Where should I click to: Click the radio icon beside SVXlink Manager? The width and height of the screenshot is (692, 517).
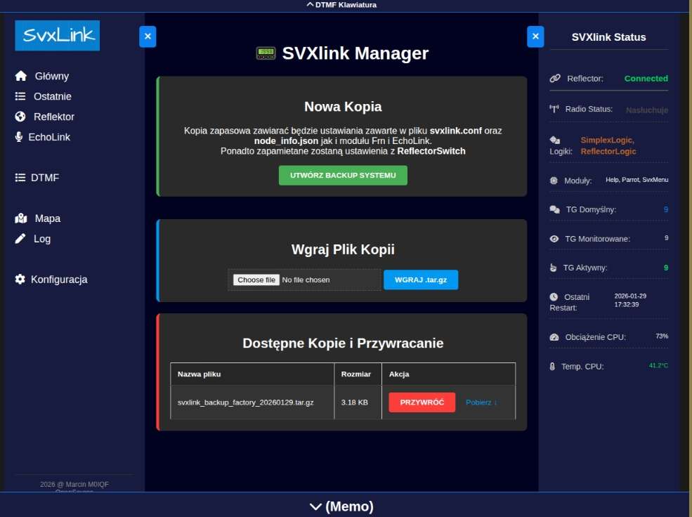[266, 53]
